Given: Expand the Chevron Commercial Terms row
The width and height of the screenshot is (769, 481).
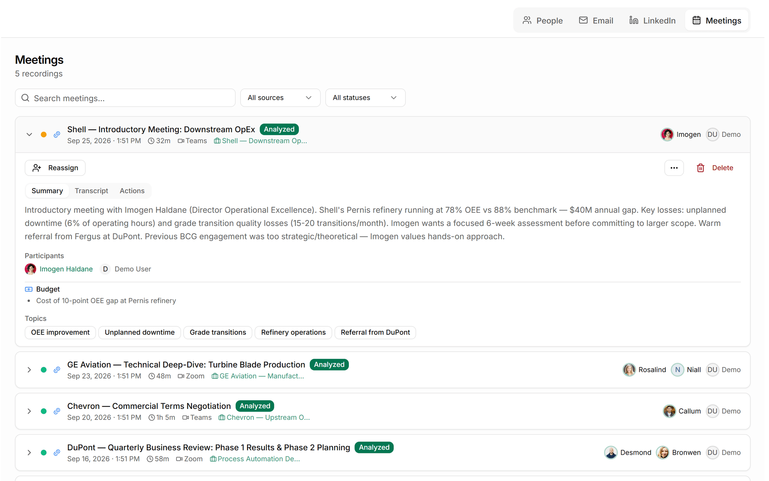Looking at the screenshot, I should click(x=29, y=411).
